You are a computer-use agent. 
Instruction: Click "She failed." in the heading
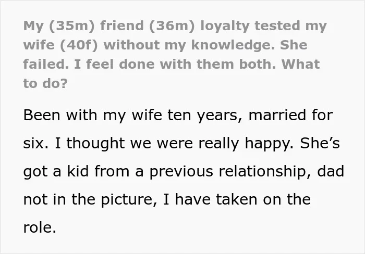[165, 55]
